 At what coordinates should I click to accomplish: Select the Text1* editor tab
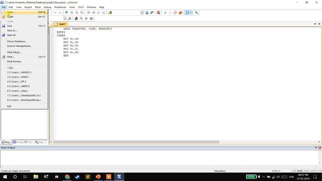(60, 24)
